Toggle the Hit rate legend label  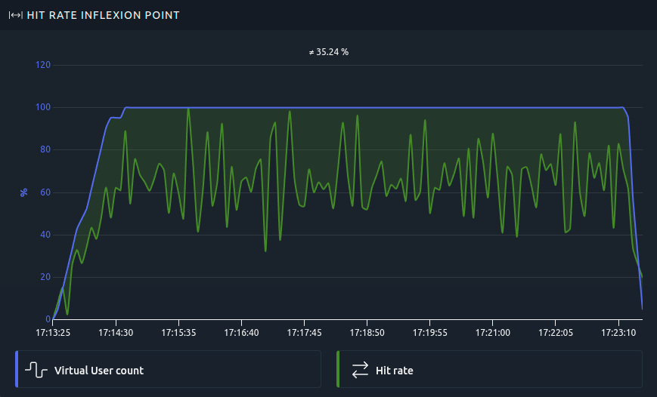pos(394,371)
